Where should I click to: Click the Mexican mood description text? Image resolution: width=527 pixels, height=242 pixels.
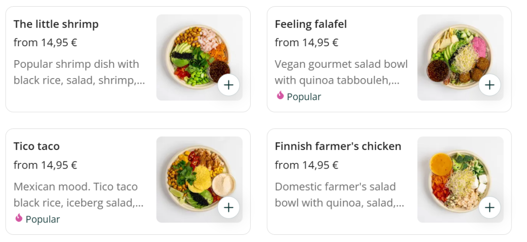tap(78, 195)
